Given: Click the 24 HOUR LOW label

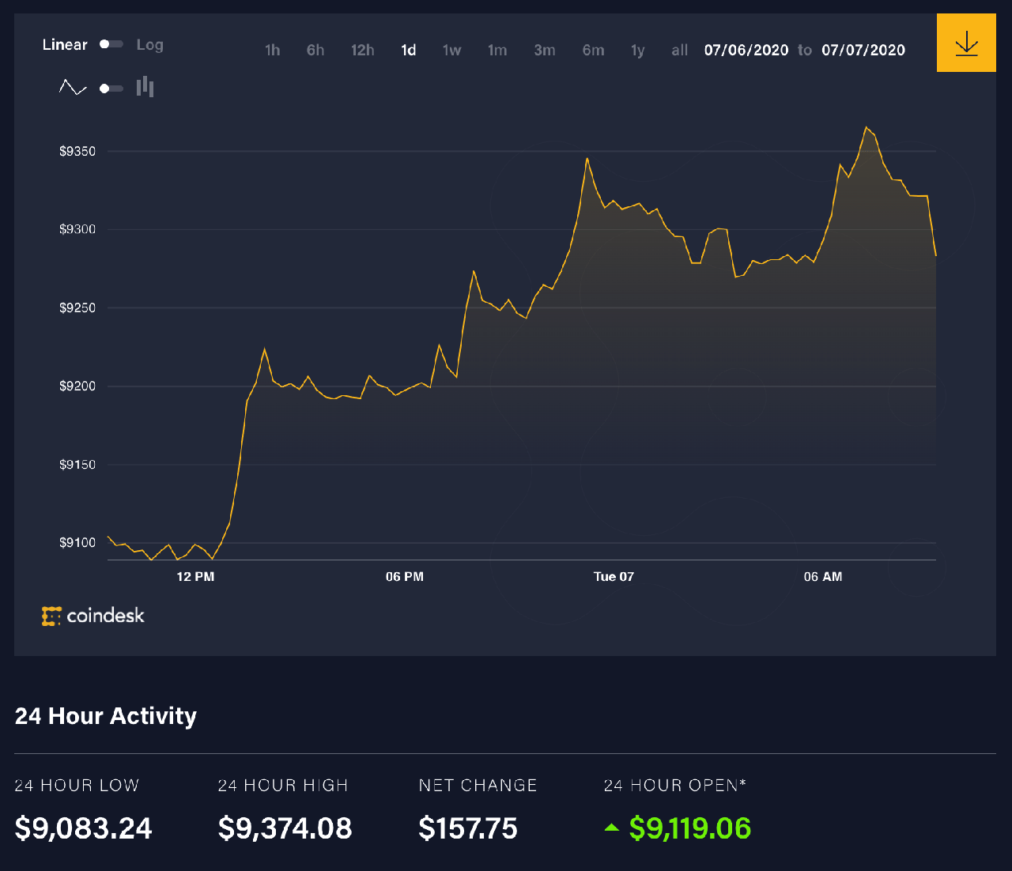Looking at the screenshot, I should click(x=77, y=786).
